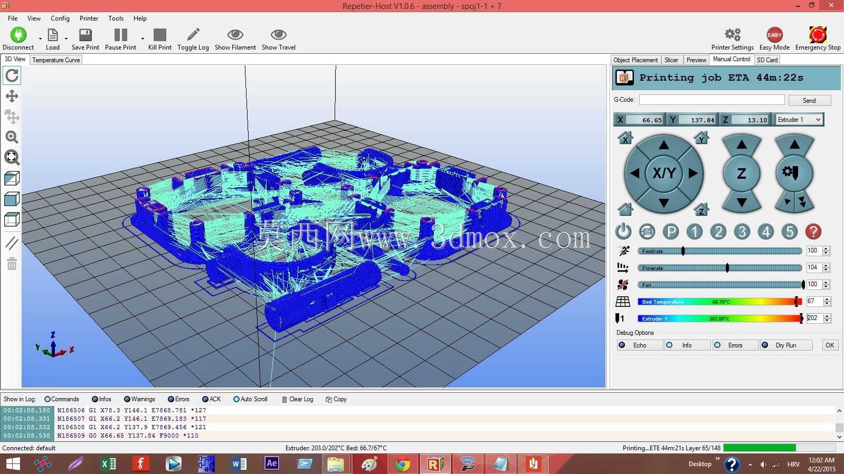This screenshot has height=474, width=844.
Task: Open Printer Settings gears icon
Action: pos(733,35)
